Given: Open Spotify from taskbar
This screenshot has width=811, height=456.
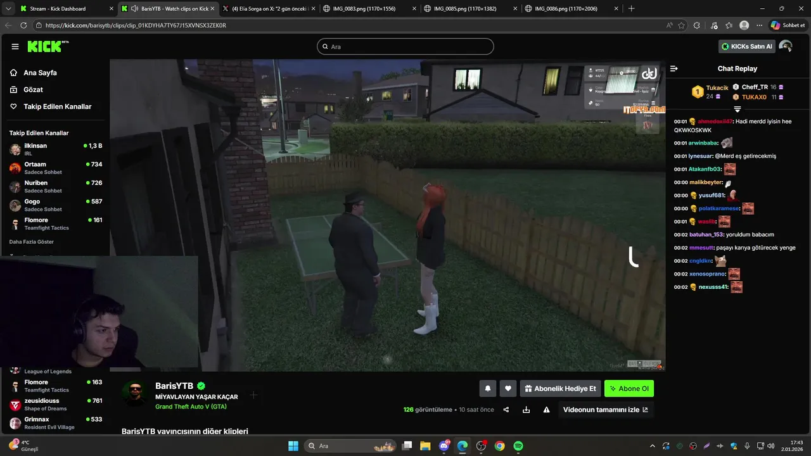Looking at the screenshot, I should 518,446.
